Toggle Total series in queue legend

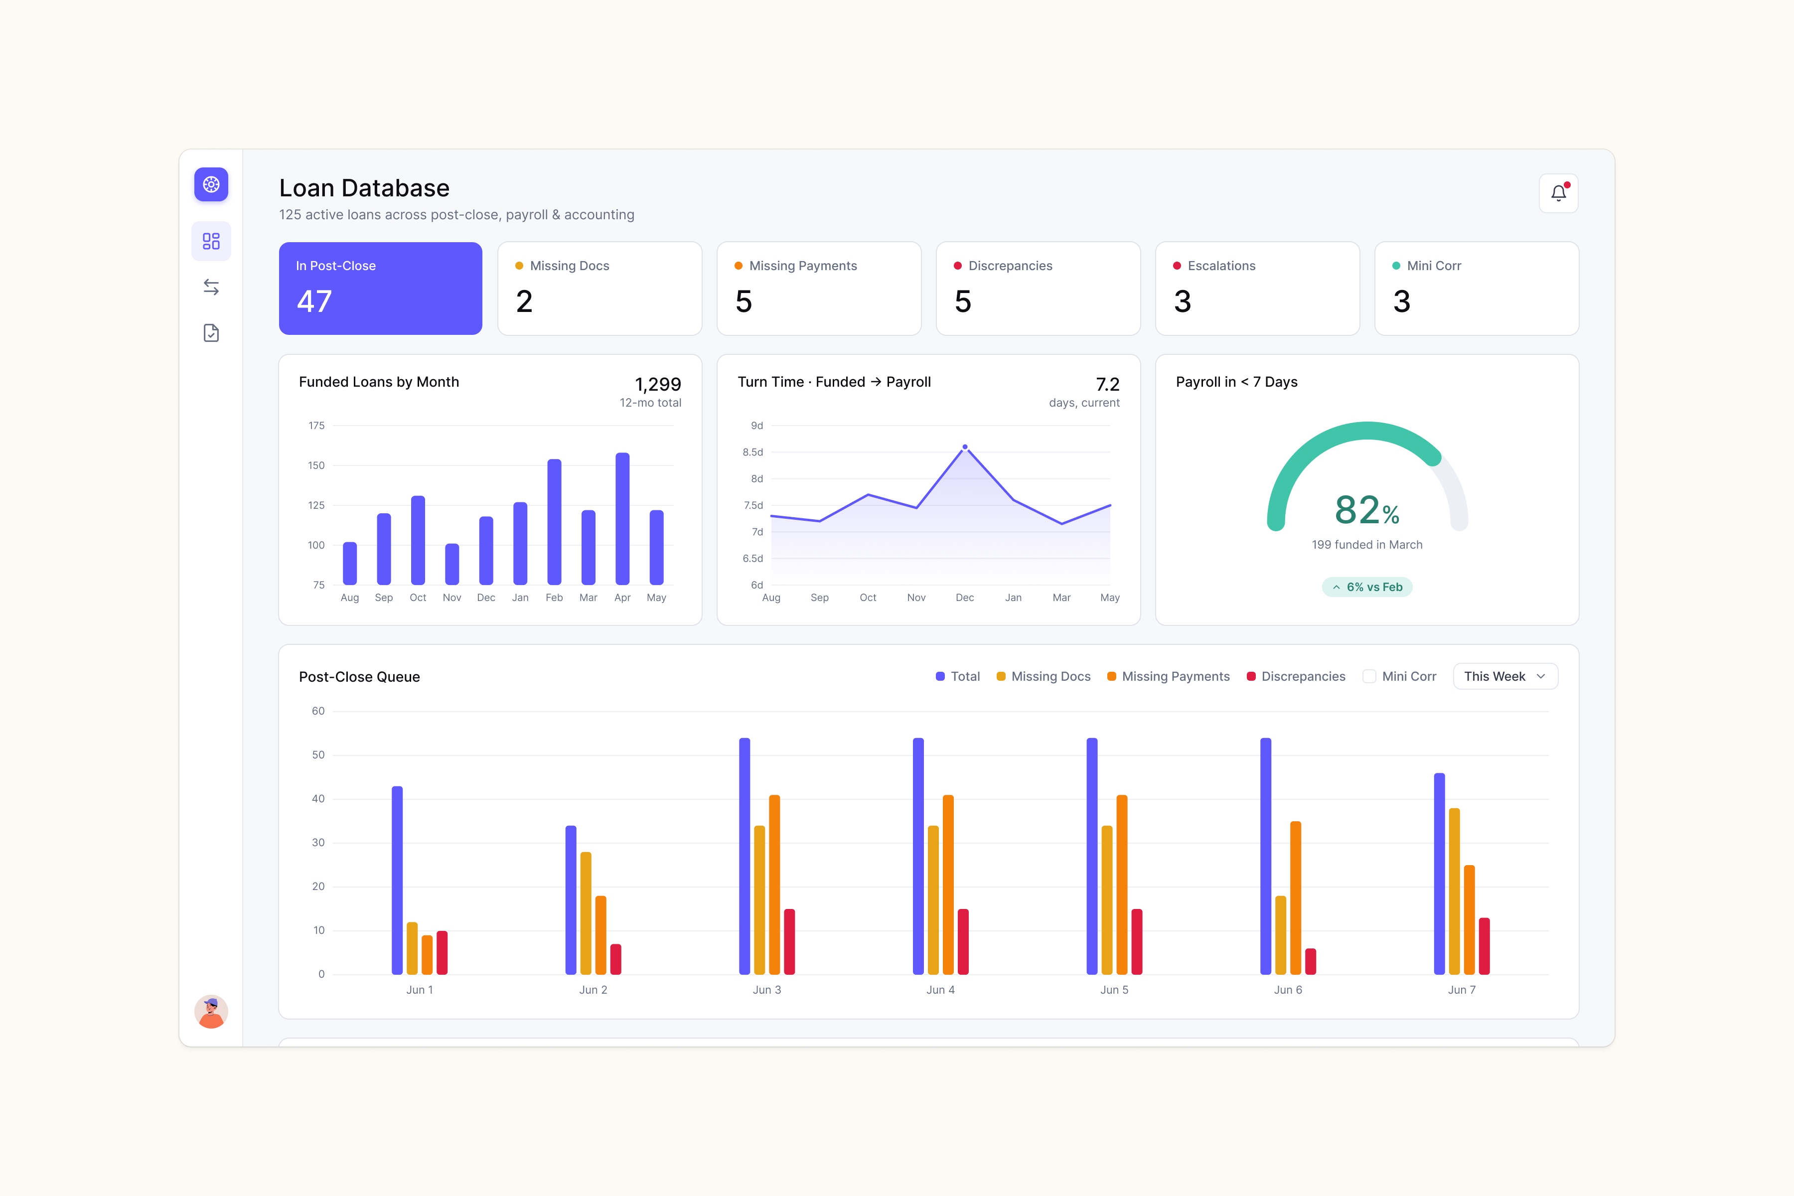coord(957,677)
